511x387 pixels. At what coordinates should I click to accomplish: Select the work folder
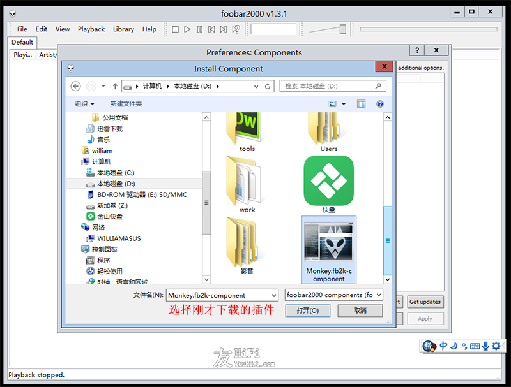pos(247,185)
